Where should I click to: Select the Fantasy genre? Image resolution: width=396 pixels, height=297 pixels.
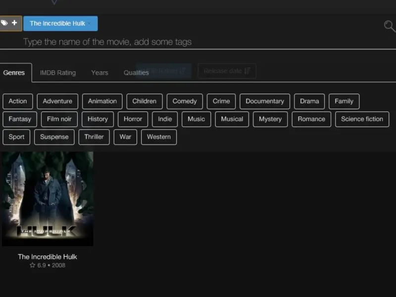(20, 119)
